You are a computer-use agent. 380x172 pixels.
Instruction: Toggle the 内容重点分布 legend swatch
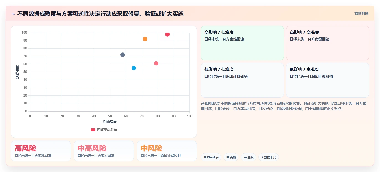pyautogui.click(x=93, y=130)
